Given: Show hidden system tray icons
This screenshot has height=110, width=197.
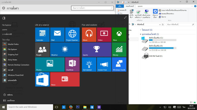Looking at the screenshot, I should 160,107.
